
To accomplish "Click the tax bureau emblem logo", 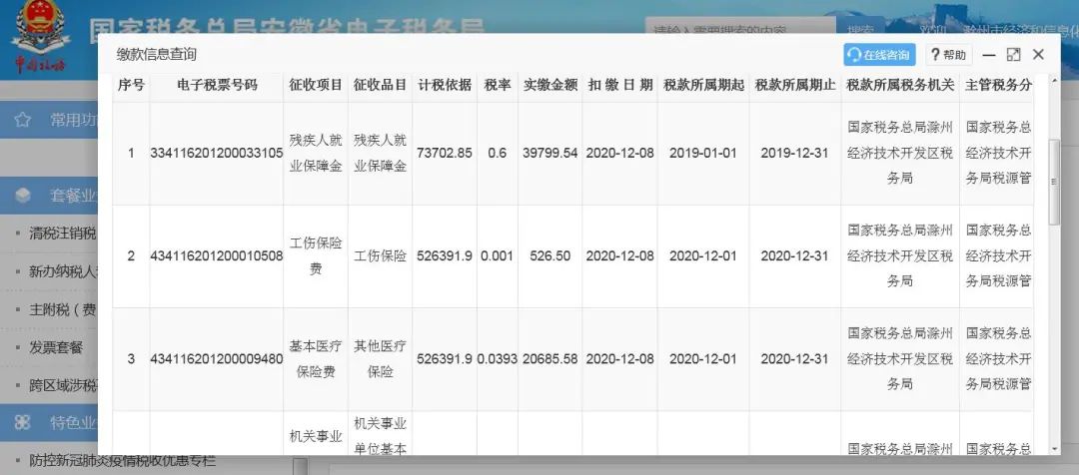I will click(39, 36).
